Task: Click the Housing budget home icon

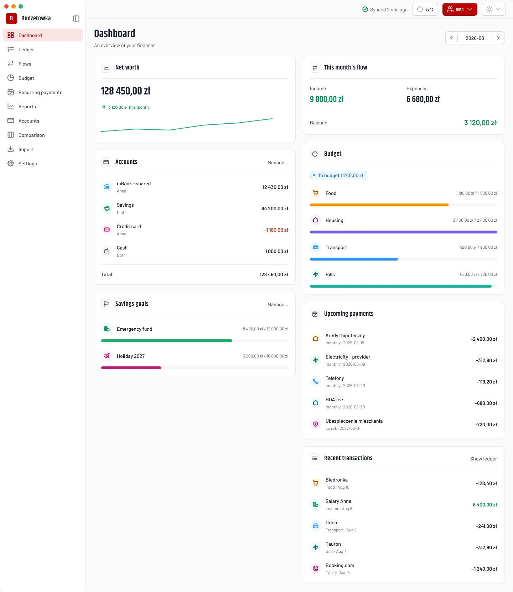Action: 316,220
